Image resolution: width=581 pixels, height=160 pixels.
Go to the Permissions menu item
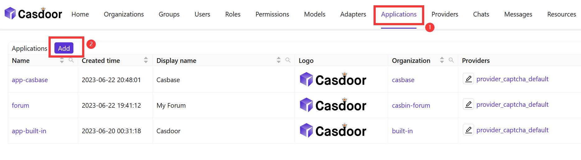272,14
